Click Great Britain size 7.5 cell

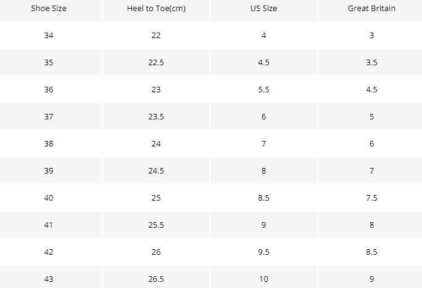(371, 198)
